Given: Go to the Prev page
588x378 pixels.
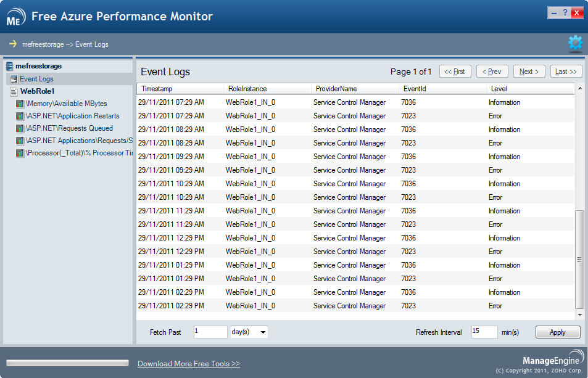Looking at the screenshot, I should coord(492,72).
